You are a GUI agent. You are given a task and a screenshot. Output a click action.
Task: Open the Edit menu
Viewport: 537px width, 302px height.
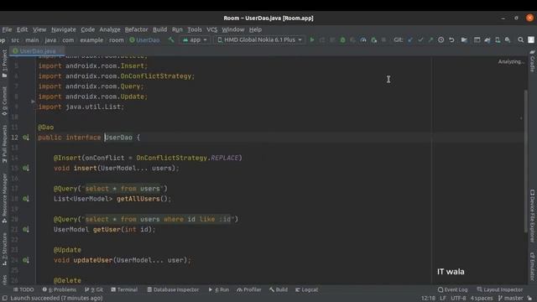[x=23, y=29]
